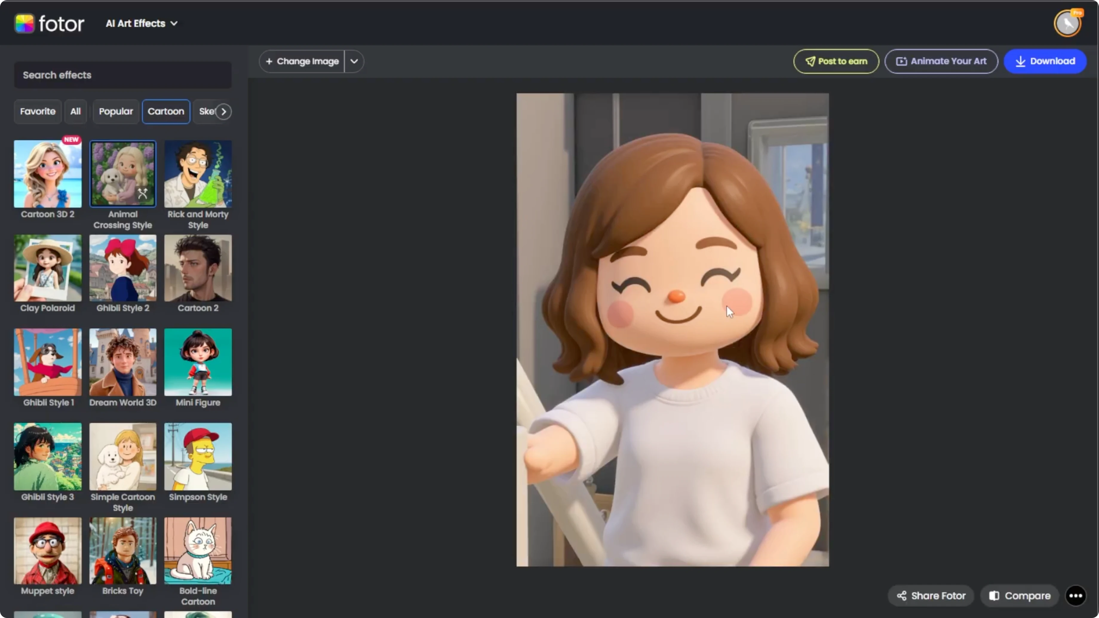The height and width of the screenshot is (618, 1099).
Task: Click the NEW badge on Cartoon 3D 2
Action: pos(71,139)
